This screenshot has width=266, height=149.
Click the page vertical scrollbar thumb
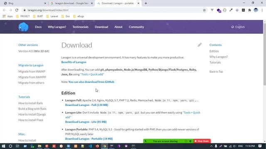coord(265,54)
